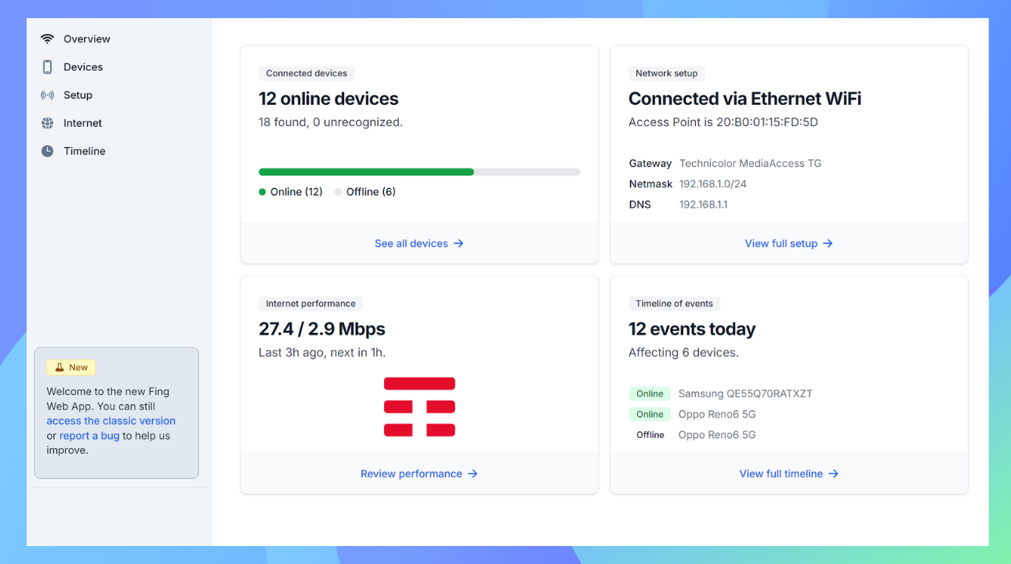Click the 27.4 / 2.9 Mbps heading
Image resolution: width=1011 pixels, height=564 pixels.
click(322, 329)
